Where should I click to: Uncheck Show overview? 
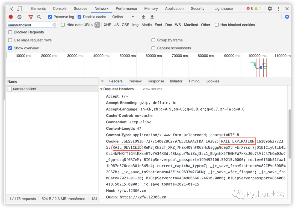10,48
